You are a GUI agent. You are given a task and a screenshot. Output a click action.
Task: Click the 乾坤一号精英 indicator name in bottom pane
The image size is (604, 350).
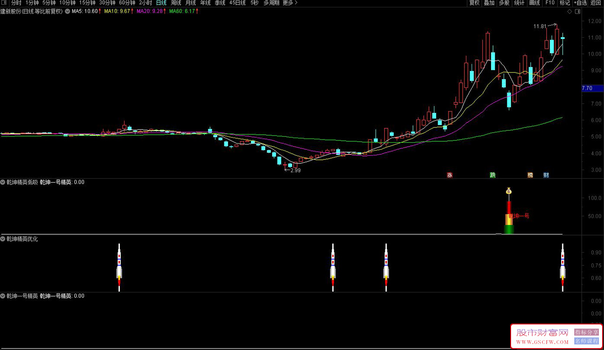(x=22, y=296)
